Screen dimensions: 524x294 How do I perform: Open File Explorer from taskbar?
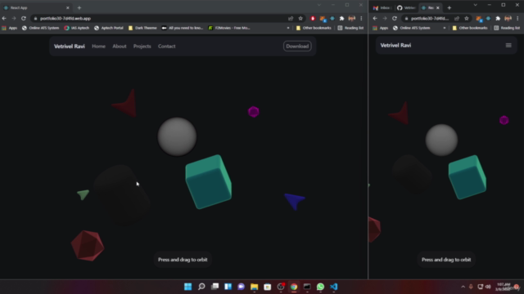254,287
